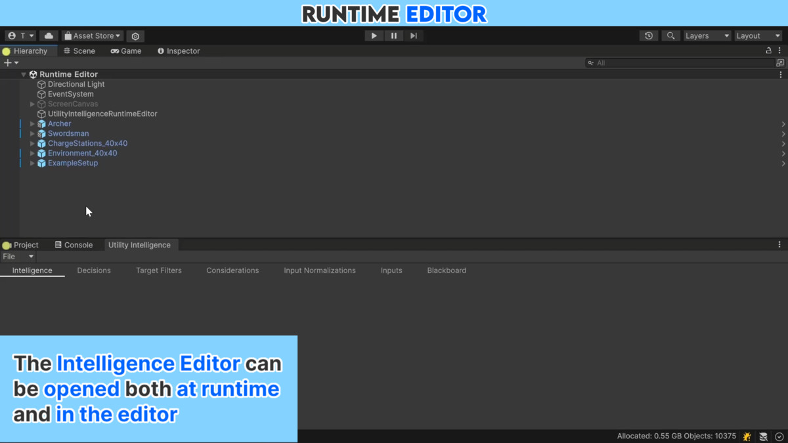
Task: Start play mode with Play button
Action: click(x=374, y=36)
